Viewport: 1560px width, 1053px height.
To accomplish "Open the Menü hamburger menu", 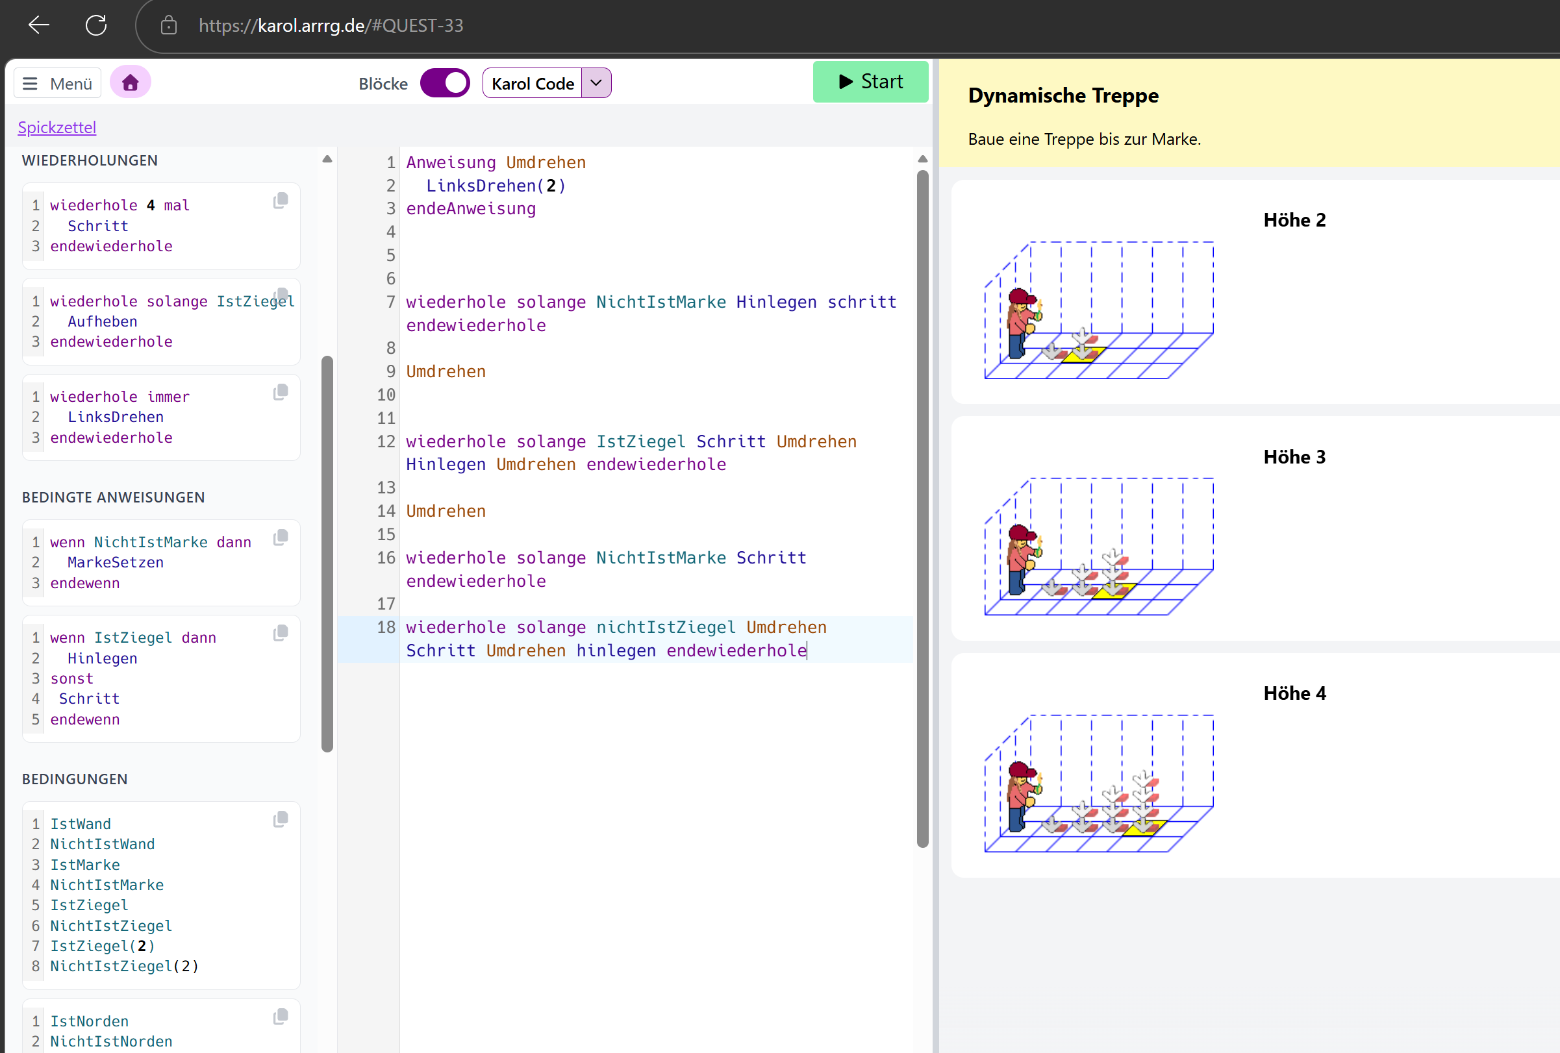I will point(58,83).
